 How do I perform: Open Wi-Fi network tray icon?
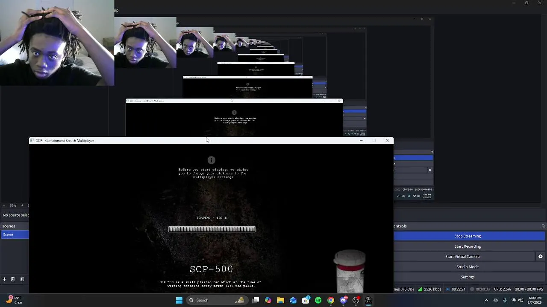click(x=514, y=300)
